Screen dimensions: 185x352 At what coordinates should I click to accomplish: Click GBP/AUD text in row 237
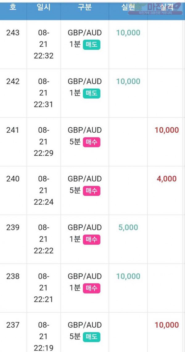tap(85, 325)
